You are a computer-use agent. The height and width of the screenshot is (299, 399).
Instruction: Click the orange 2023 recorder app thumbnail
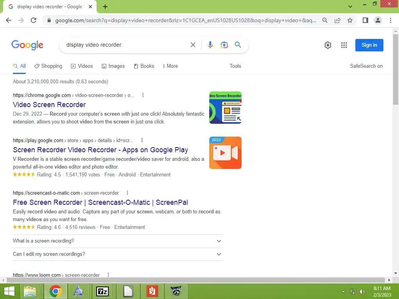pos(225,153)
